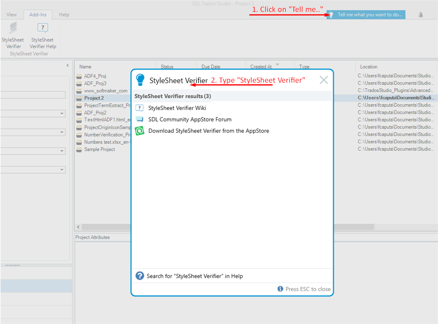
Task: Click the info icon beside Press ESC
Action: [x=280, y=289]
